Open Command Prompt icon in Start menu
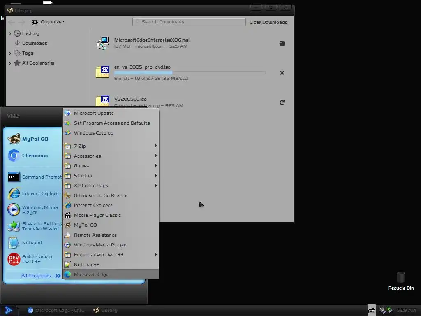Screen dimensions: 421x316 [14, 177]
